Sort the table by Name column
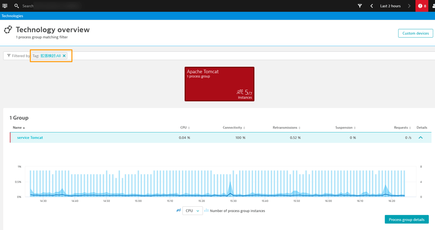The width and height of the screenshot is (435, 230). point(18,127)
